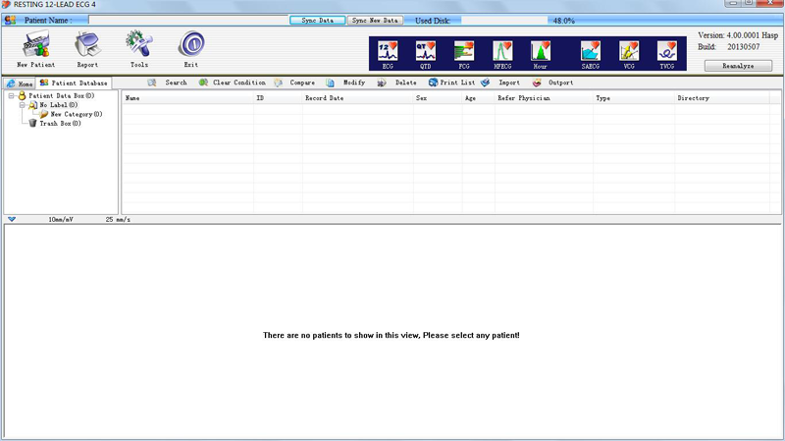Open the HFECG analysis icon
This screenshot has height=441, width=785.
(502, 51)
